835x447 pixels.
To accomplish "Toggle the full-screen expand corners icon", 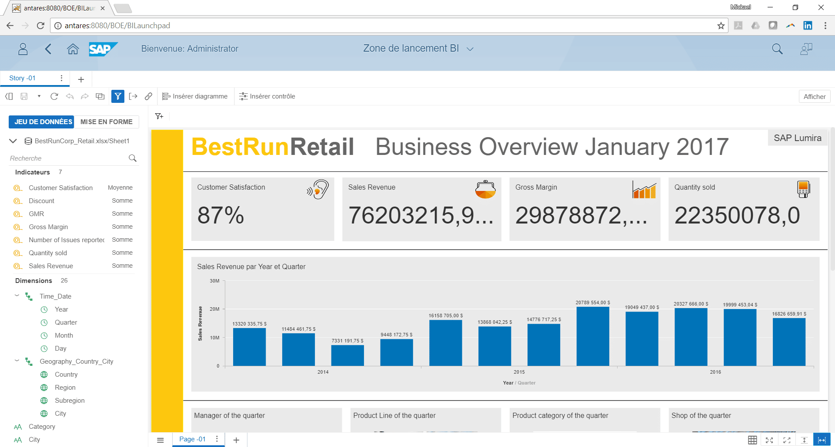I will [787, 440].
